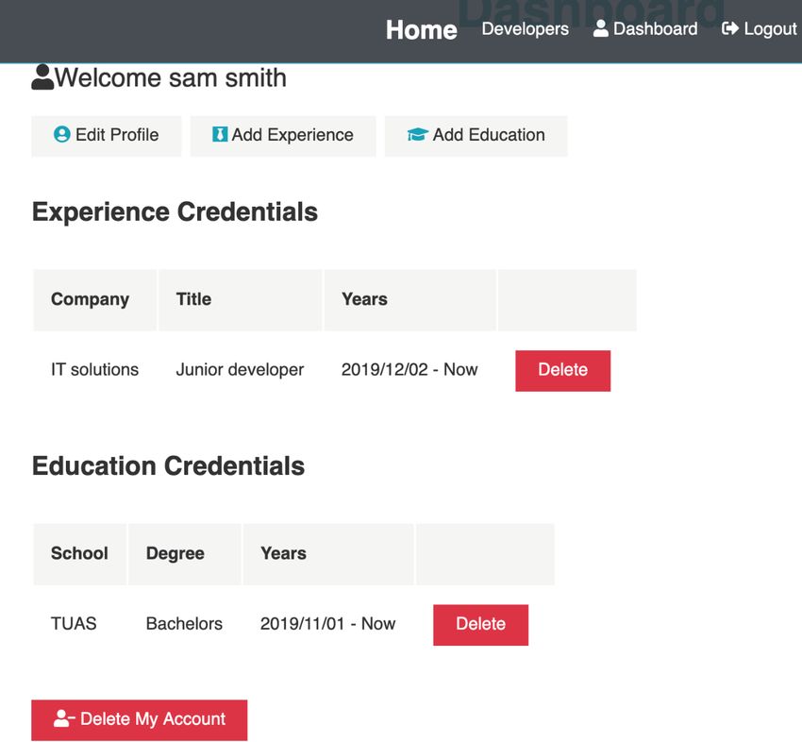Click the Delete My Account button
802x742 pixels.
coord(139,720)
